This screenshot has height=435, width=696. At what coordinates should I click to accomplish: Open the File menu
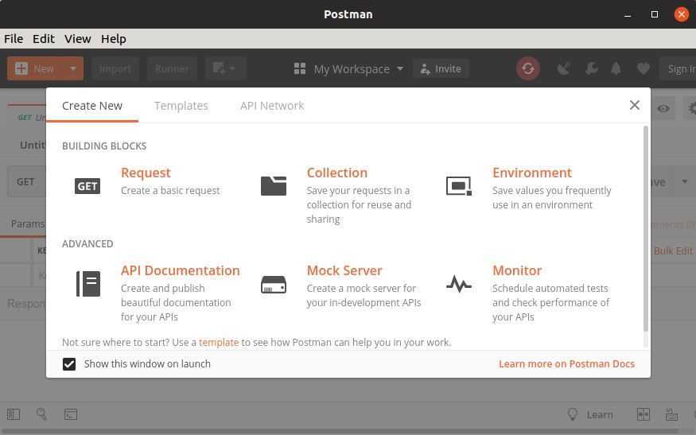[14, 39]
